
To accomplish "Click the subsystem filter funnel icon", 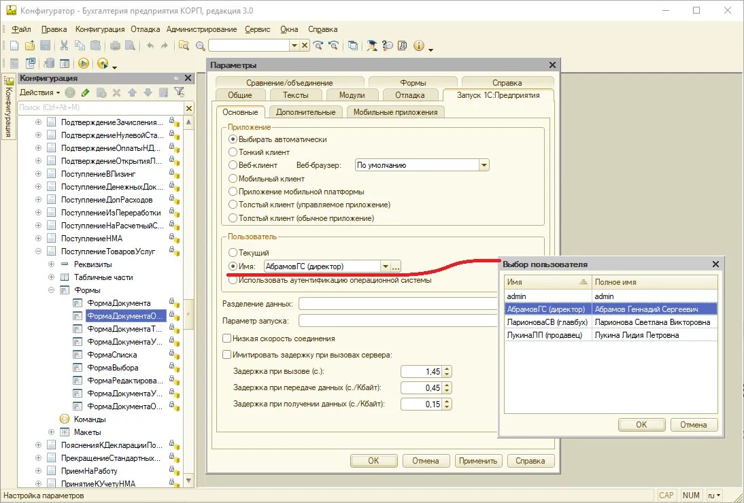I will 179,92.
